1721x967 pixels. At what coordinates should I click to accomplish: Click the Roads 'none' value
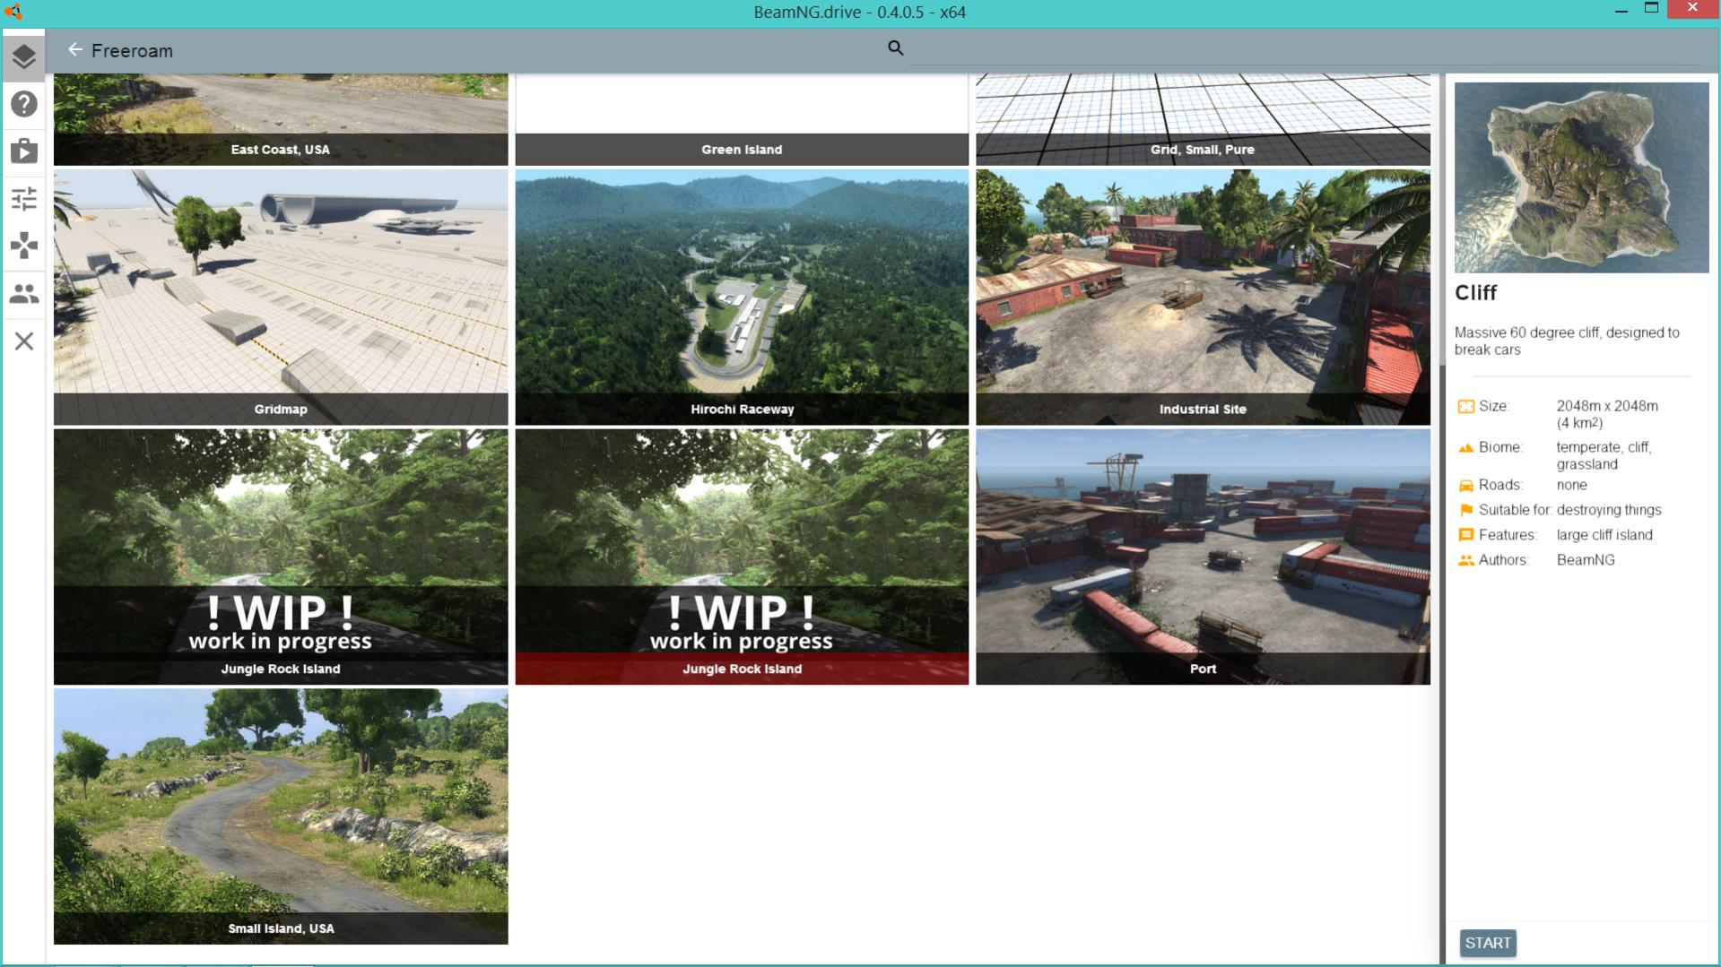point(1571,485)
